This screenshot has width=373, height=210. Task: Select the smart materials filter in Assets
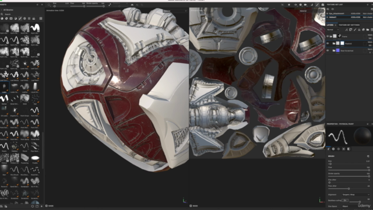6,18
